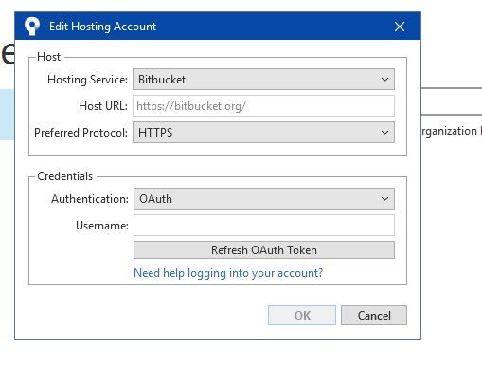
Task: Click the chevron arrow on the OAuth combo box
Action: point(384,199)
